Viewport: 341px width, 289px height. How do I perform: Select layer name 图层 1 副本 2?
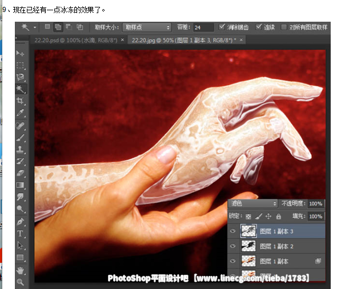click(276, 246)
